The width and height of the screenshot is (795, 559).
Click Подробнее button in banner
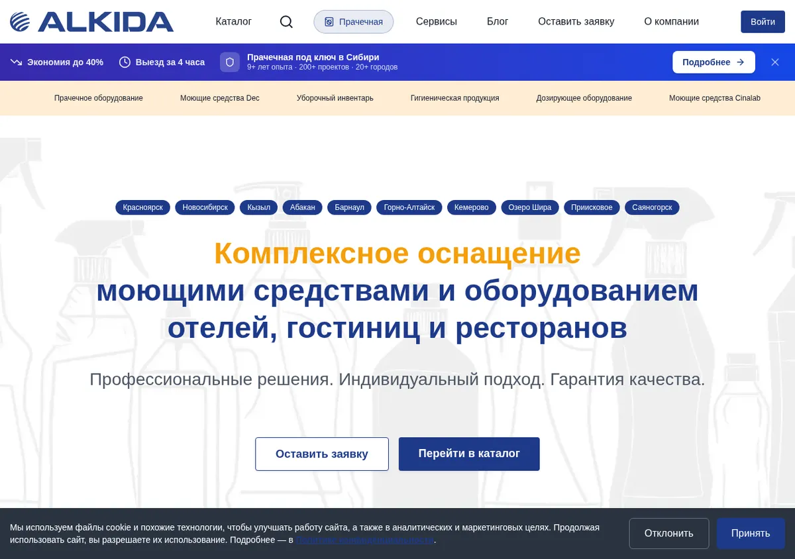714,62
